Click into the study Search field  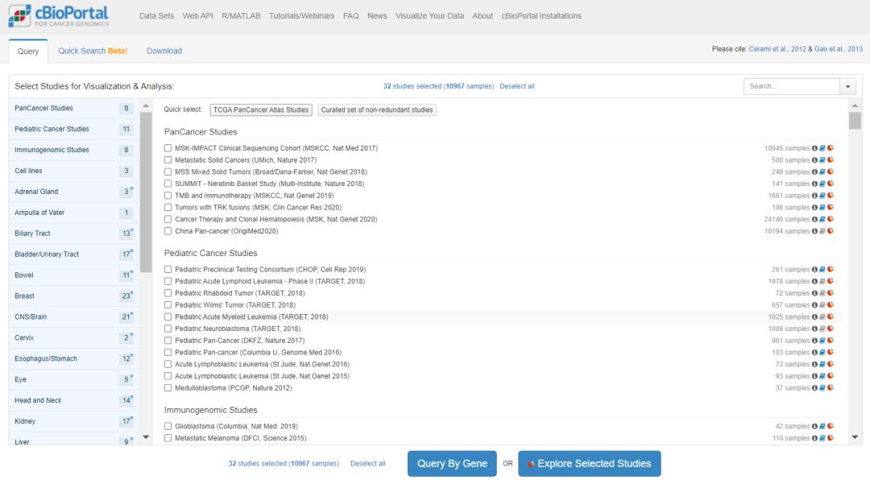pyautogui.click(x=791, y=86)
